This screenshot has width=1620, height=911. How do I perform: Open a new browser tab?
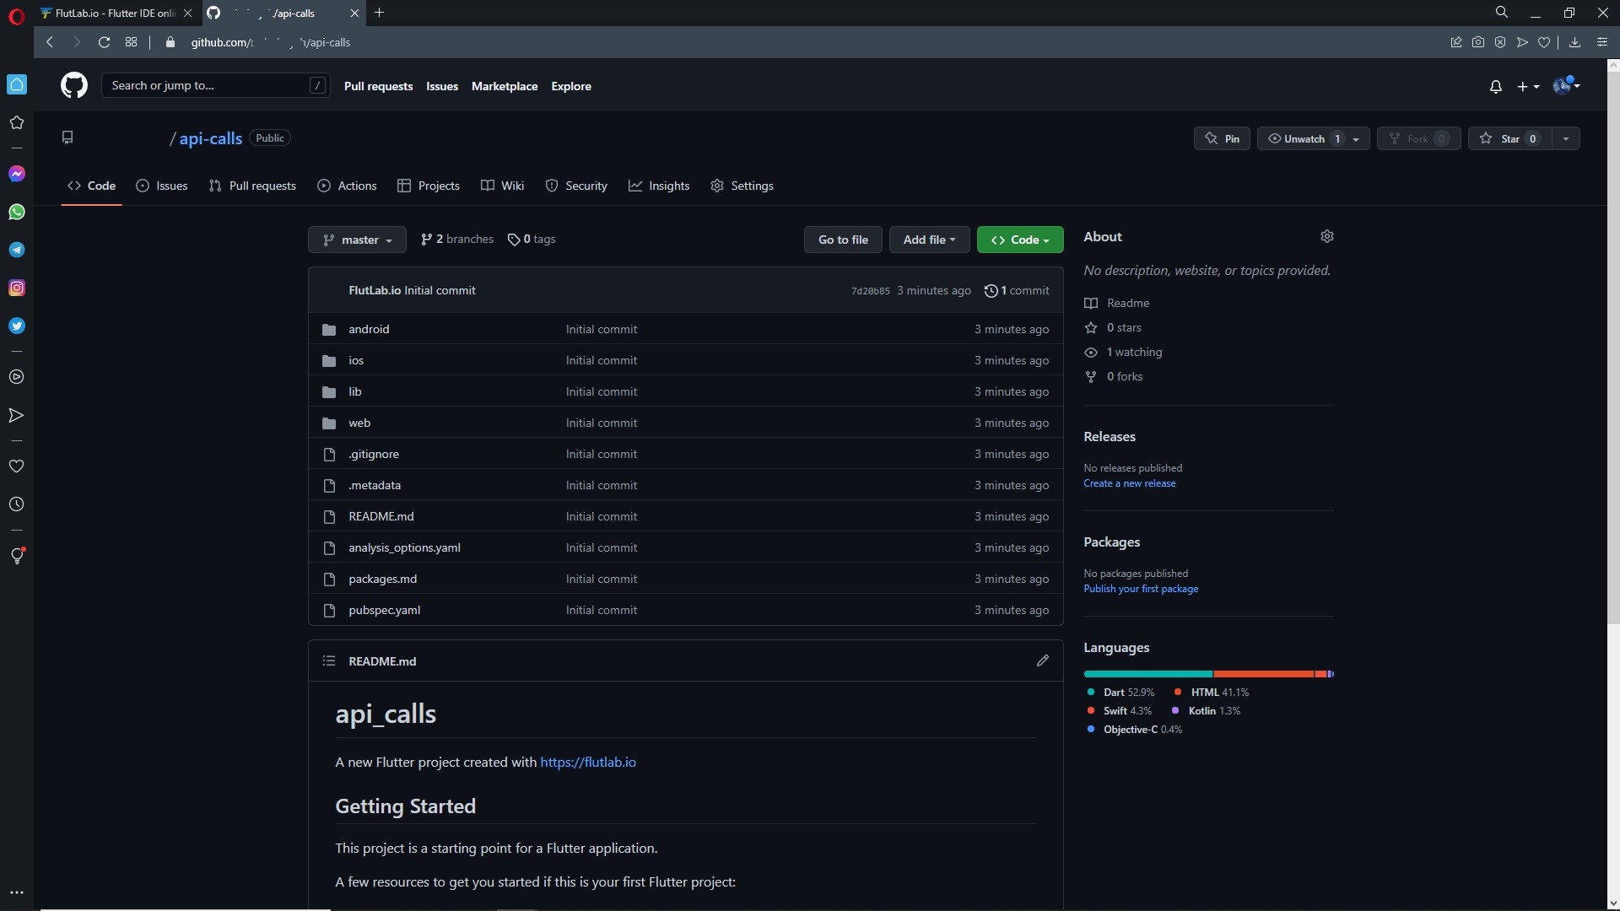(x=379, y=13)
